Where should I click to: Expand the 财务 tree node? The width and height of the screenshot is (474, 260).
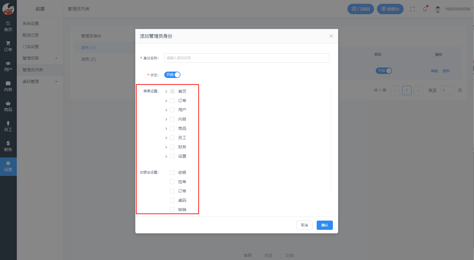[166, 147]
